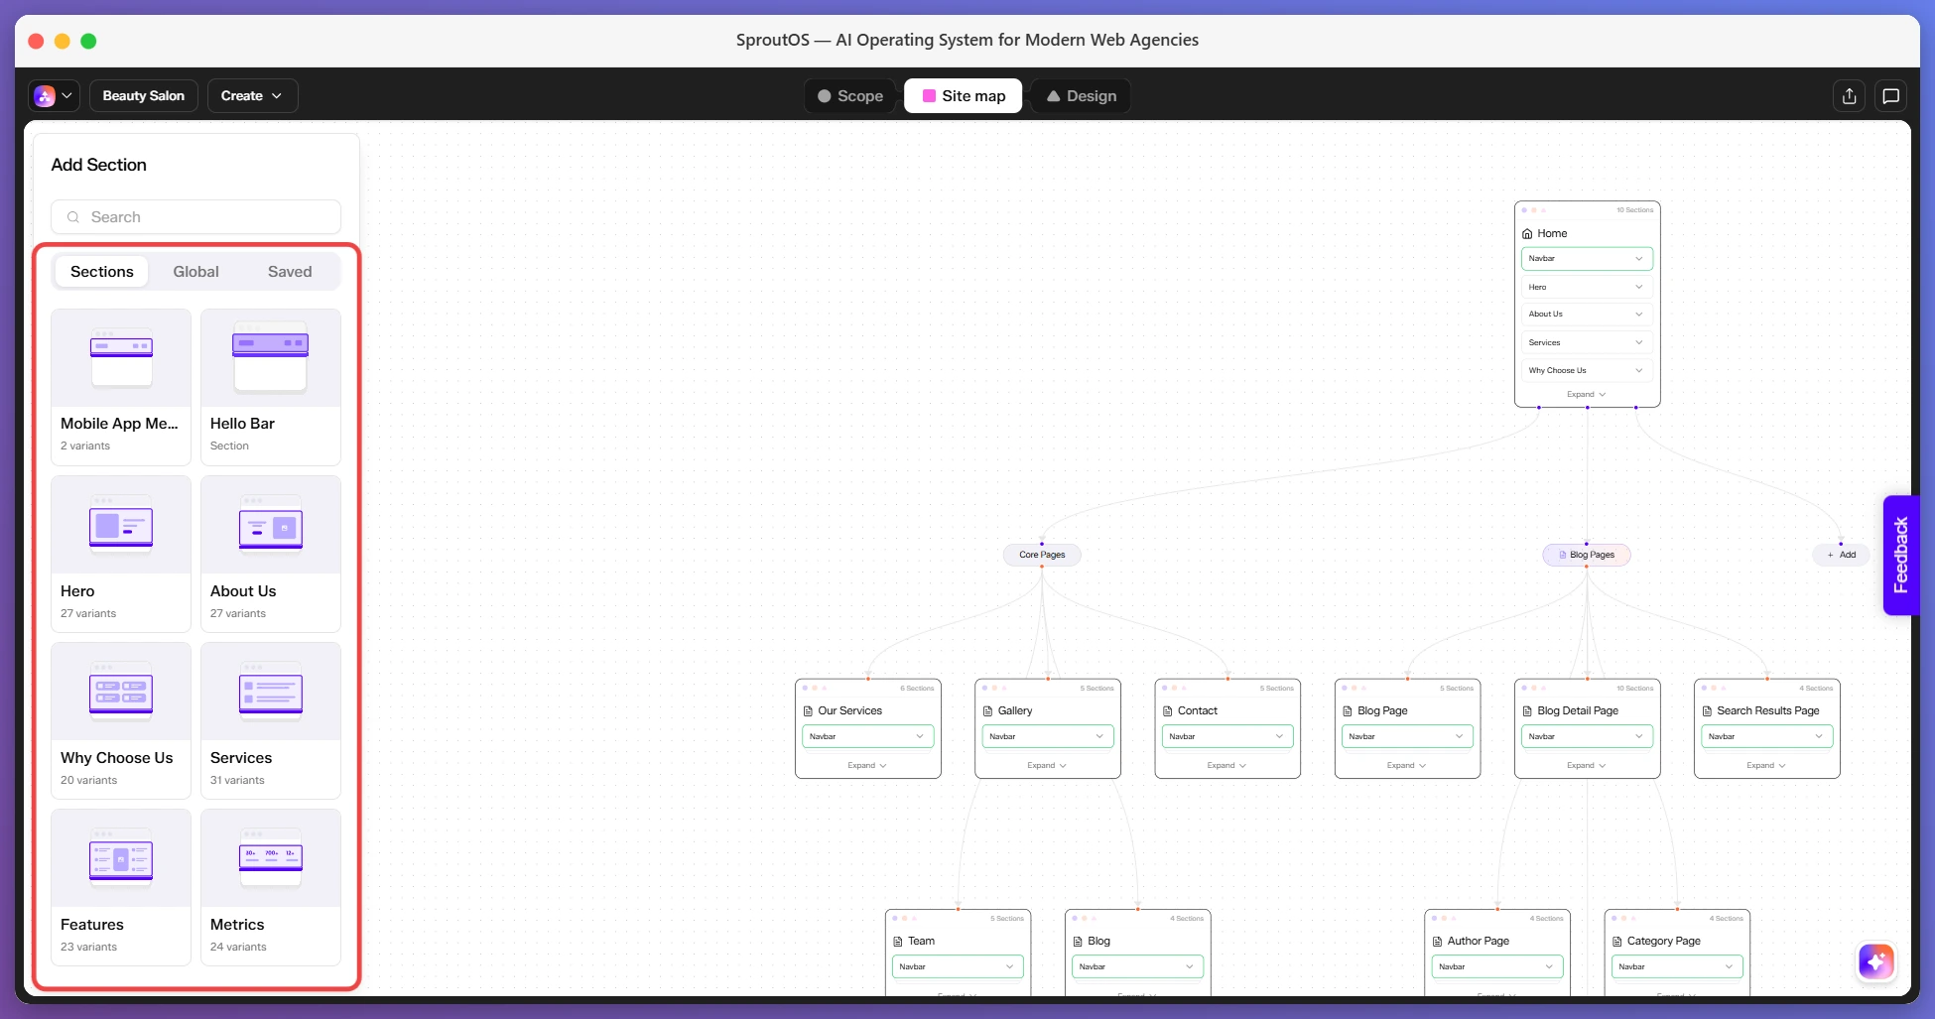This screenshot has width=1935, height=1019.
Task: Expand the Our Services page sections
Action: (867, 766)
